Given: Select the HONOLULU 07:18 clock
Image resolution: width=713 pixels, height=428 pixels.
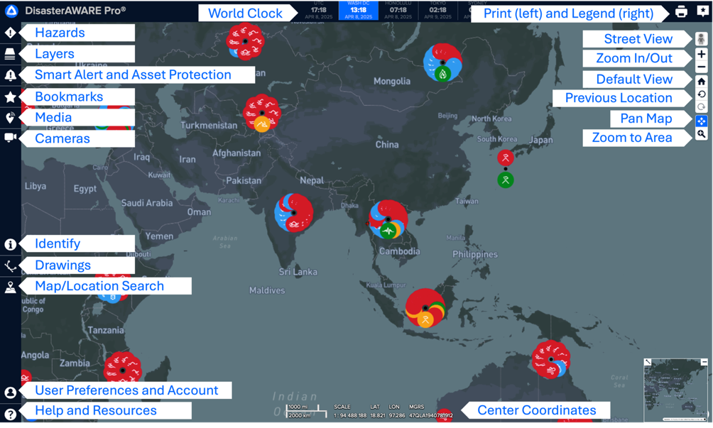Looking at the screenshot, I should (398, 11).
